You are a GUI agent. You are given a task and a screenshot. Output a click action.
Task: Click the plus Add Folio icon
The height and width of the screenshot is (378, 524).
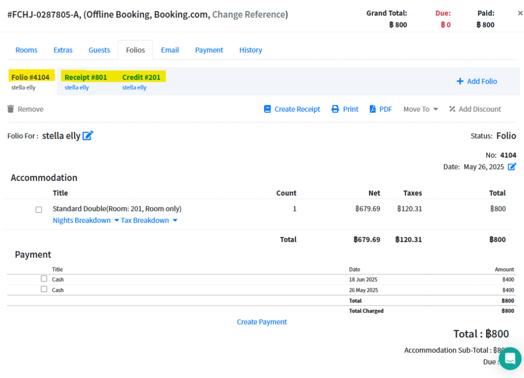point(460,81)
